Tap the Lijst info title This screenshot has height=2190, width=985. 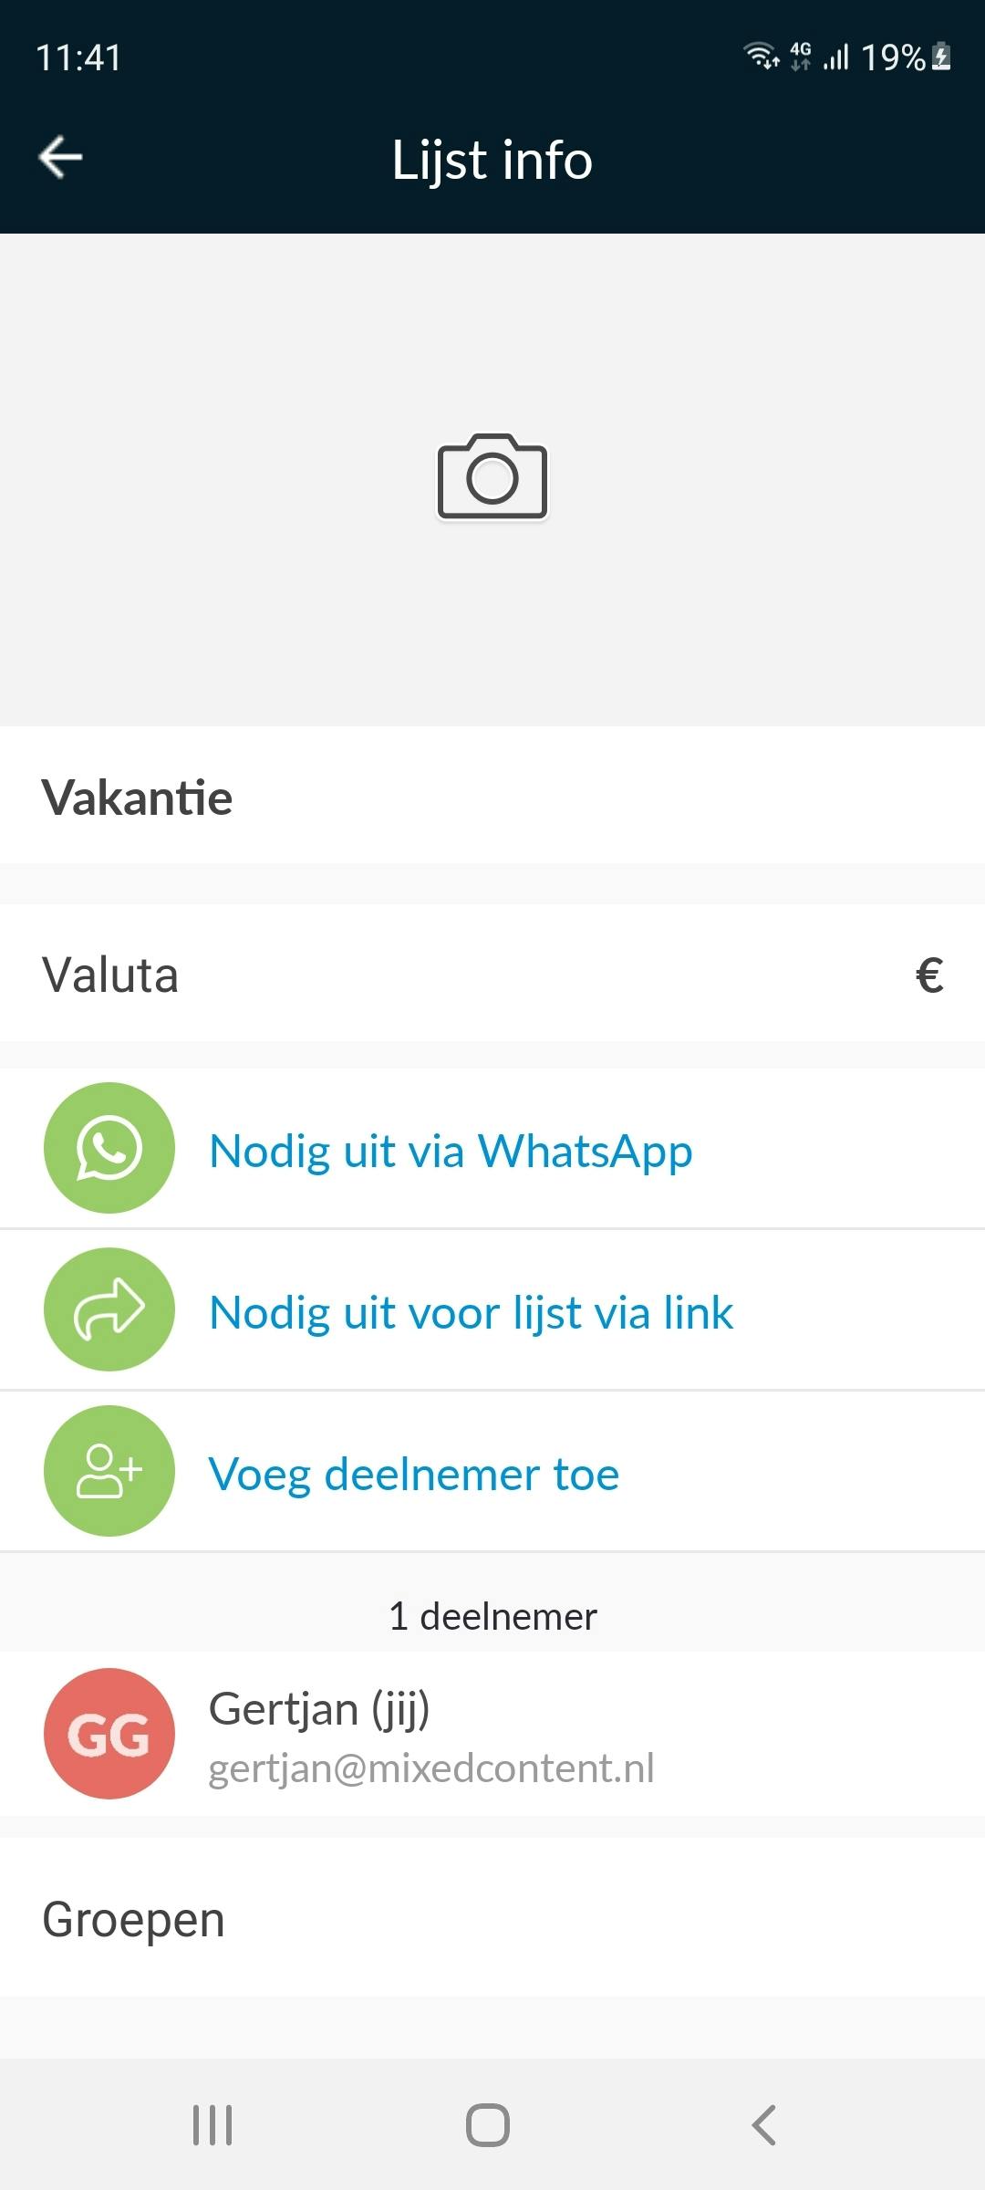click(x=493, y=160)
